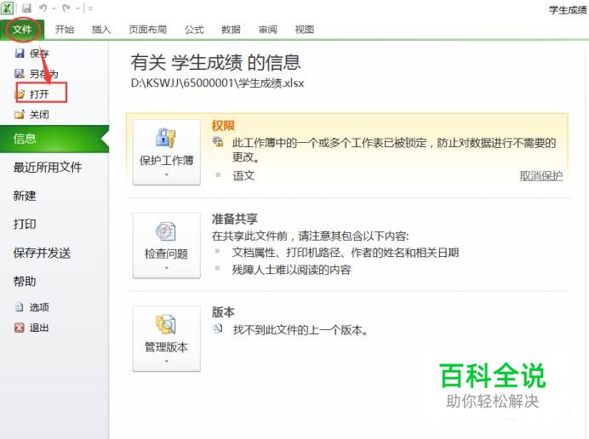Click the 准备共享 heading
The image size is (589, 439).
(235, 219)
